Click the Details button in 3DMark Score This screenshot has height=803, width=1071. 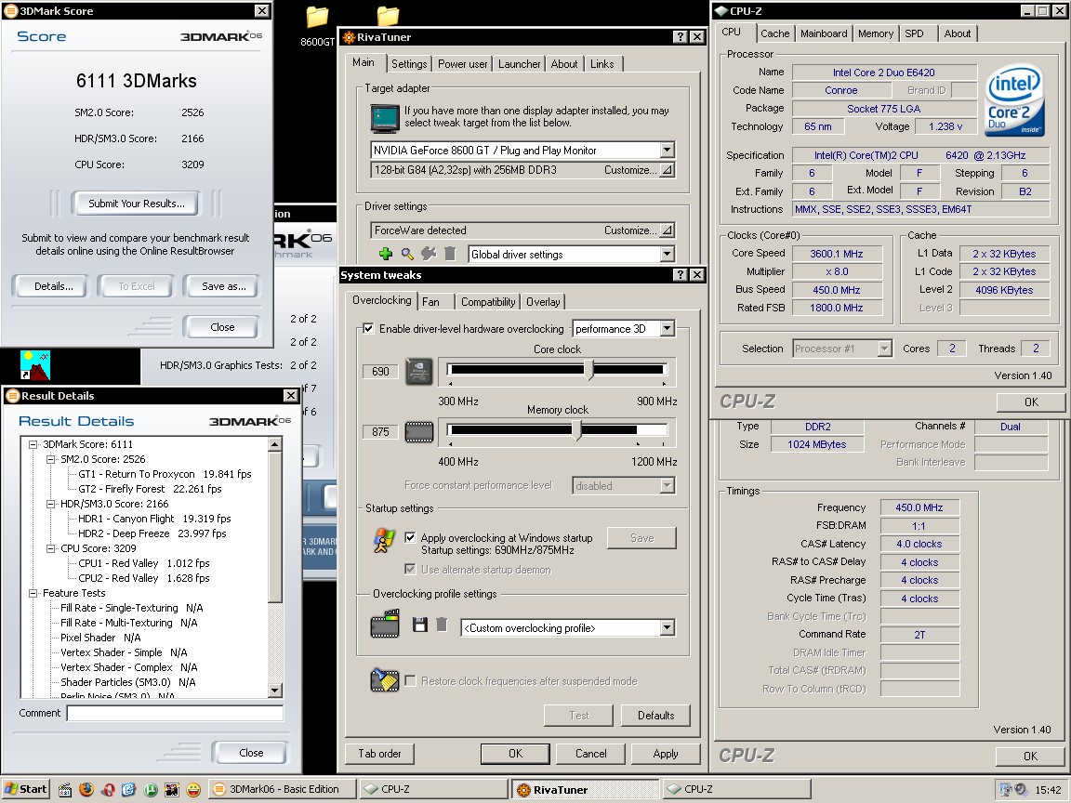pos(53,286)
